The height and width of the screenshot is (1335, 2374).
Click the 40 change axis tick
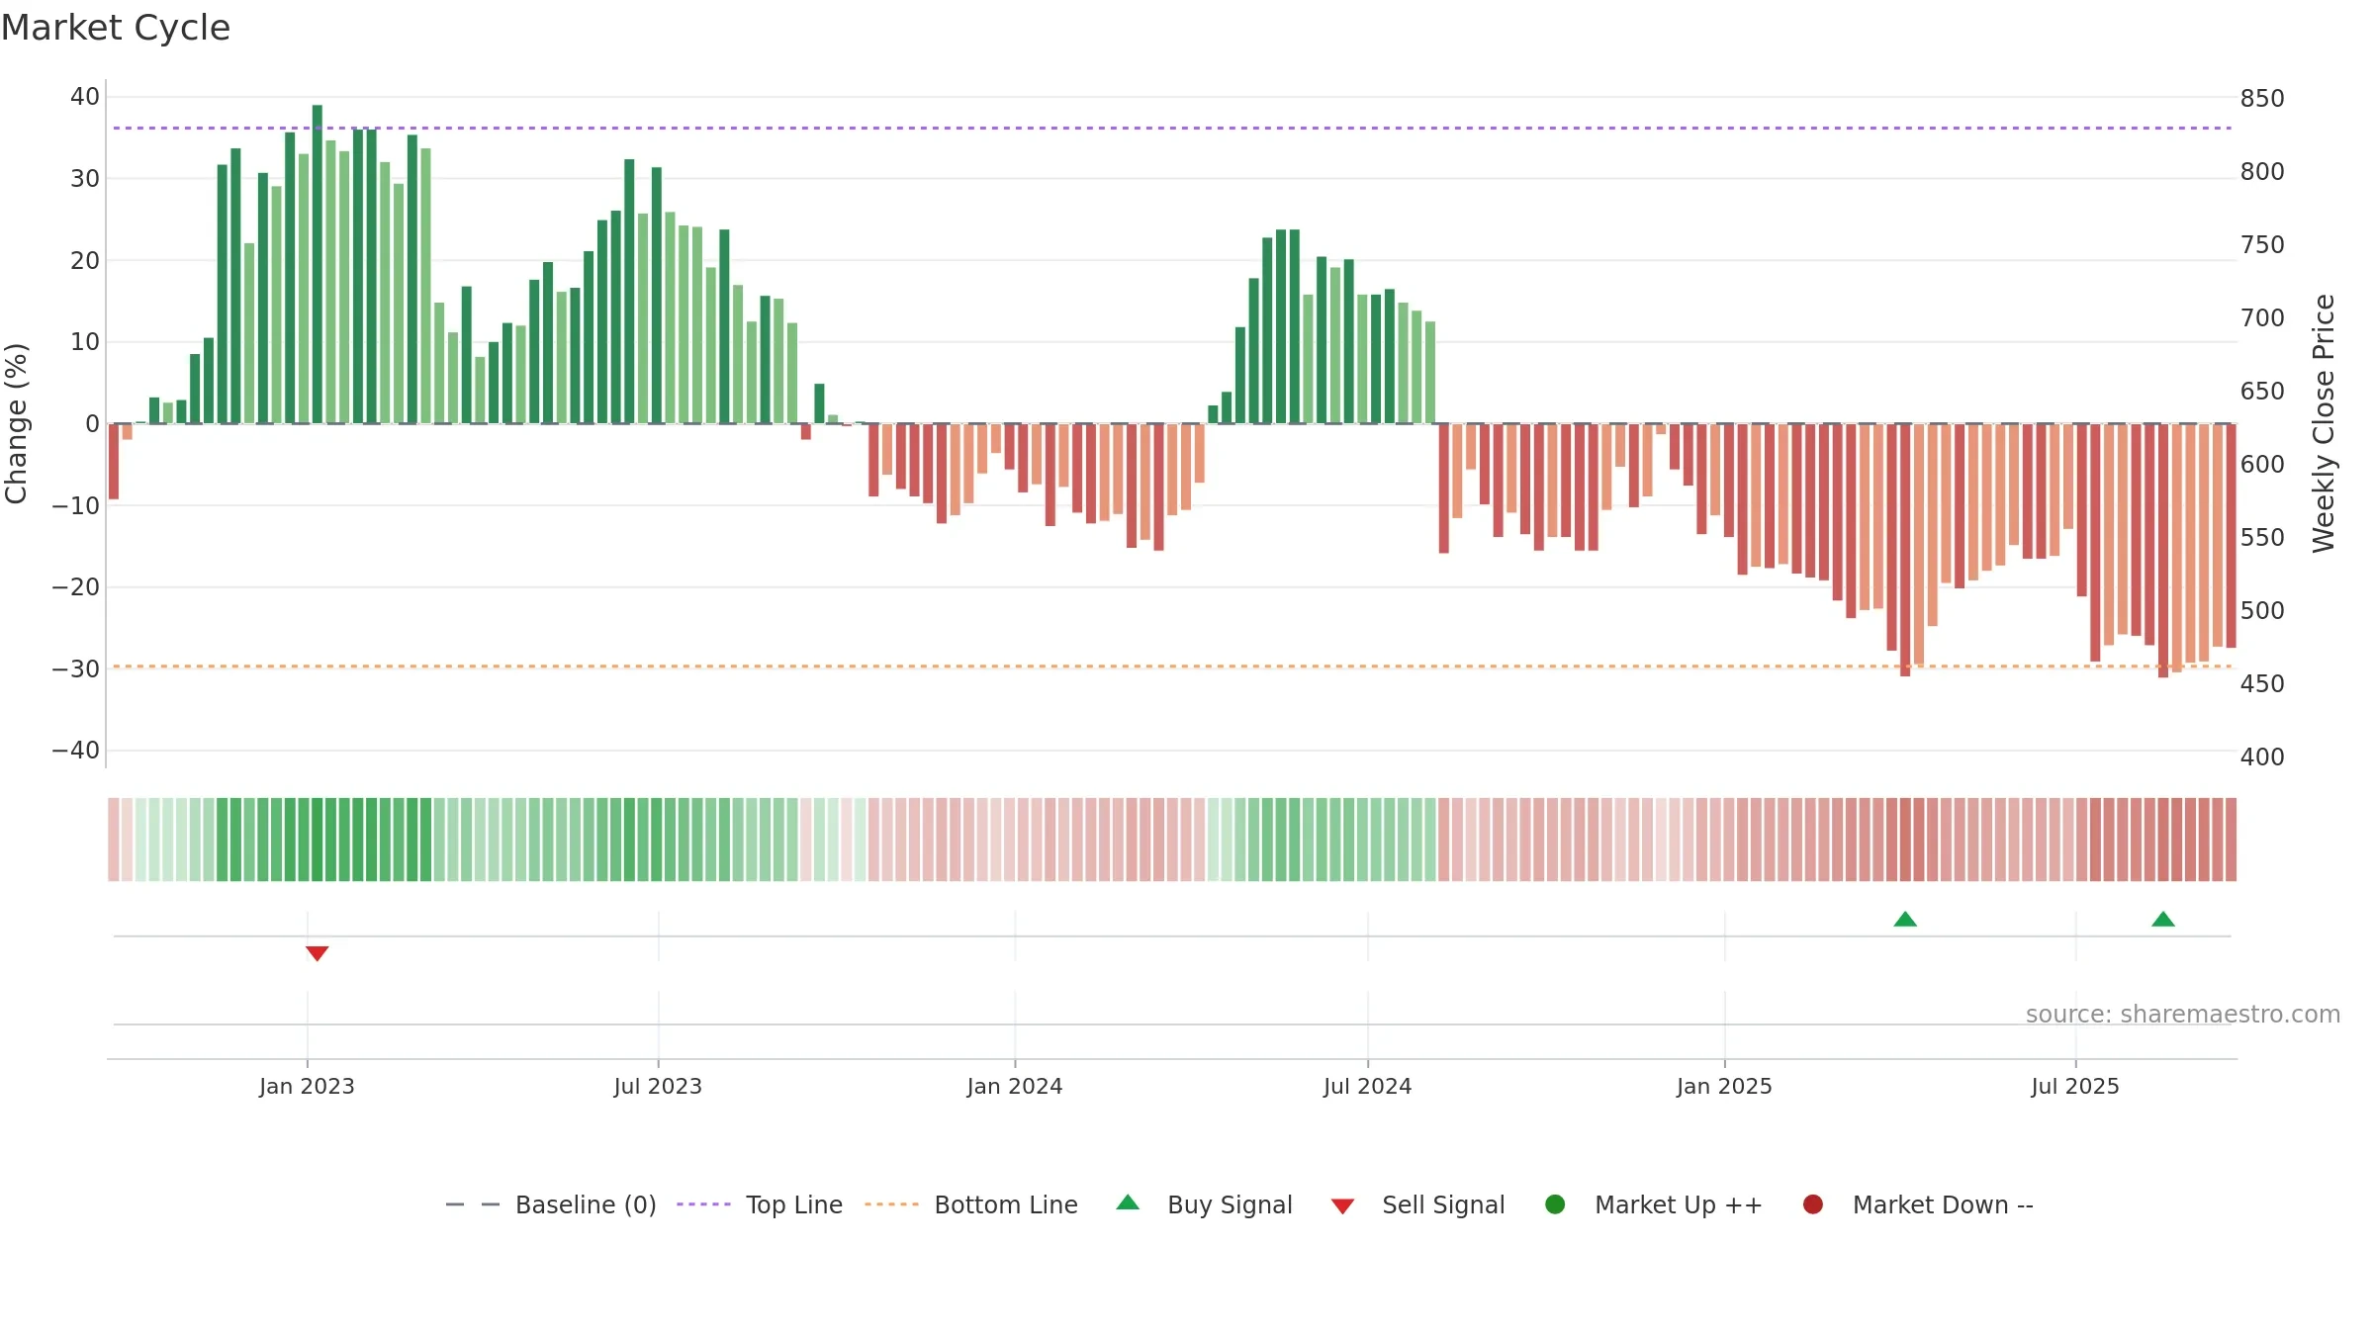(85, 97)
